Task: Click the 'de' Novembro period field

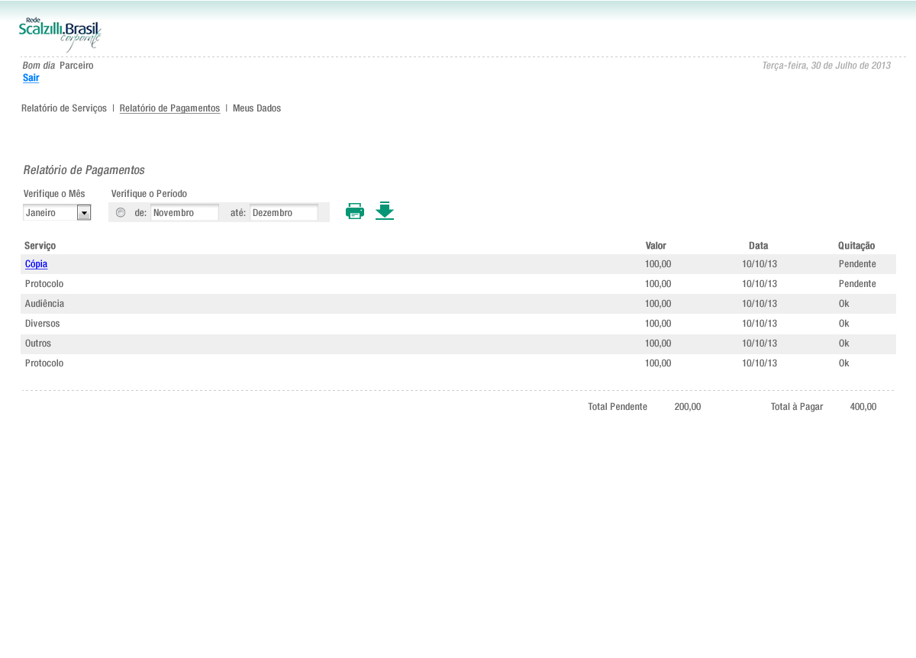Action: [184, 212]
